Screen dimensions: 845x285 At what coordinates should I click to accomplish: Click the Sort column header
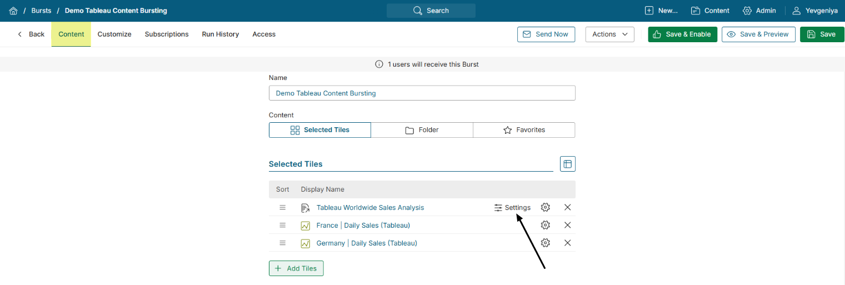(283, 189)
